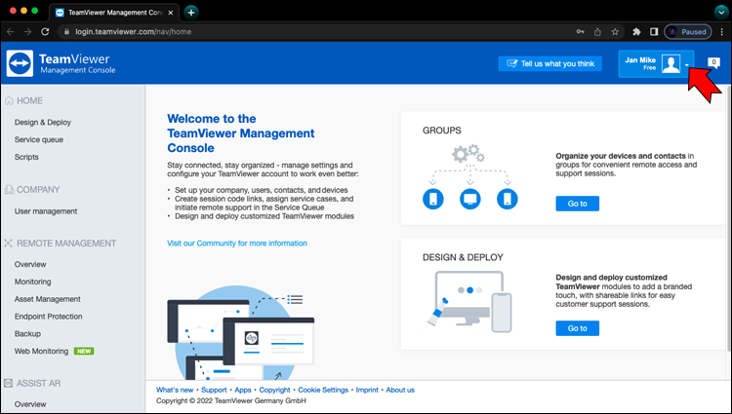Click Go to button under Groups
The image size is (732, 414).
coord(578,204)
